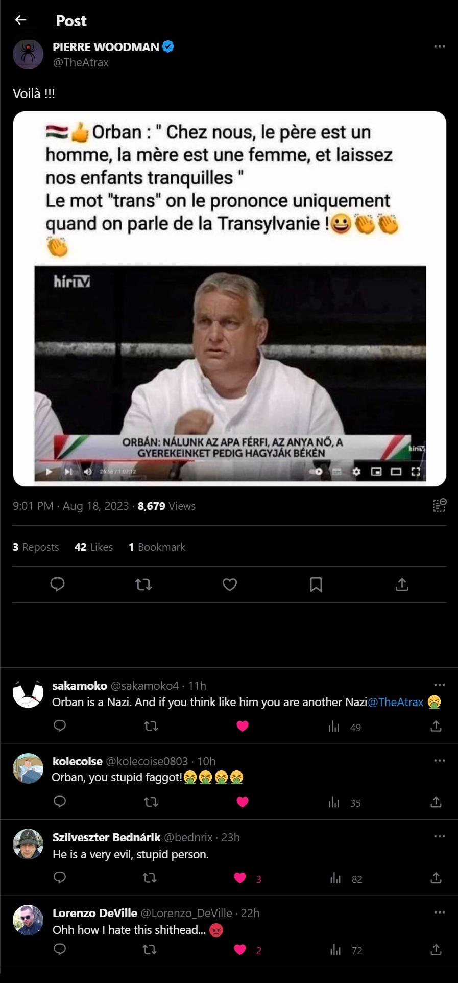Share Lorenzo DeVille's reply
This screenshot has width=458, height=983.
click(436, 950)
